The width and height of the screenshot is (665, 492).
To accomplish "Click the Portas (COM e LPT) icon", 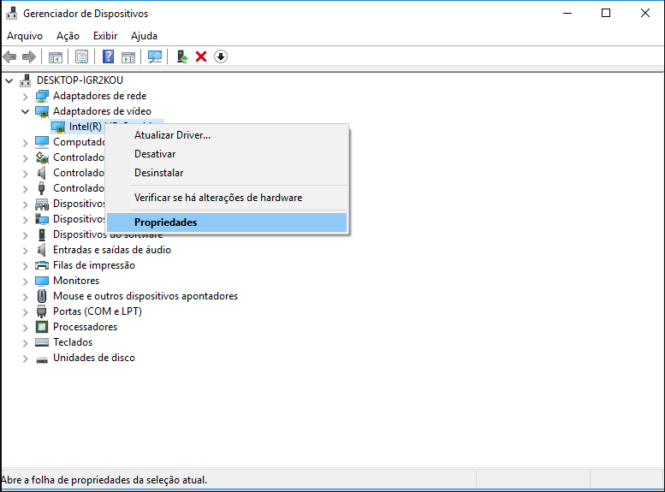I will [42, 311].
